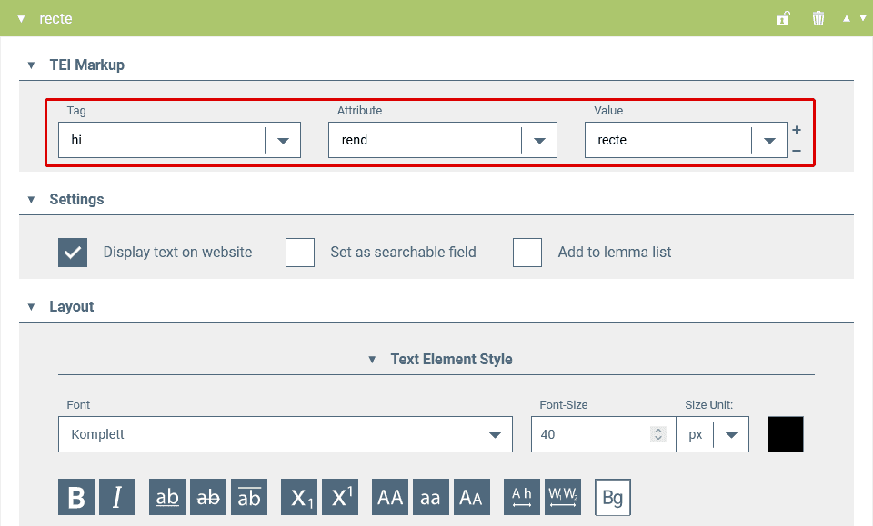This screenshot has width=873, height=526.
Task: Apply italic text style
Action: point(117,497)
